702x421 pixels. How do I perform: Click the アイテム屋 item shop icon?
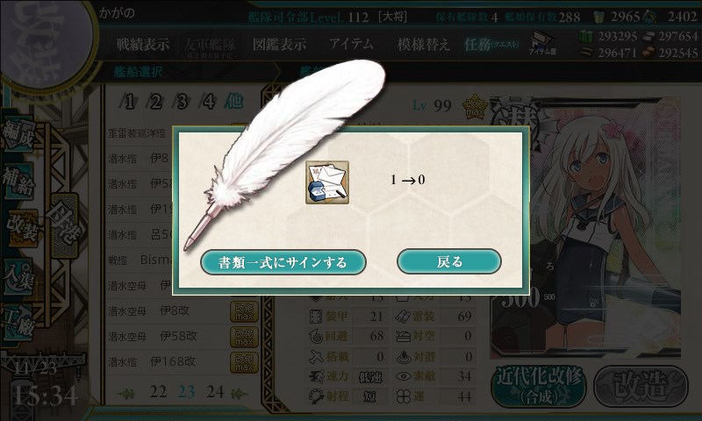coord(542,43)
